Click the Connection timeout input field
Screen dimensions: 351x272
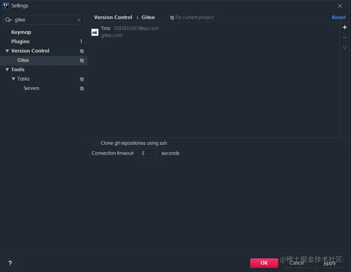[x=148, y=153]
